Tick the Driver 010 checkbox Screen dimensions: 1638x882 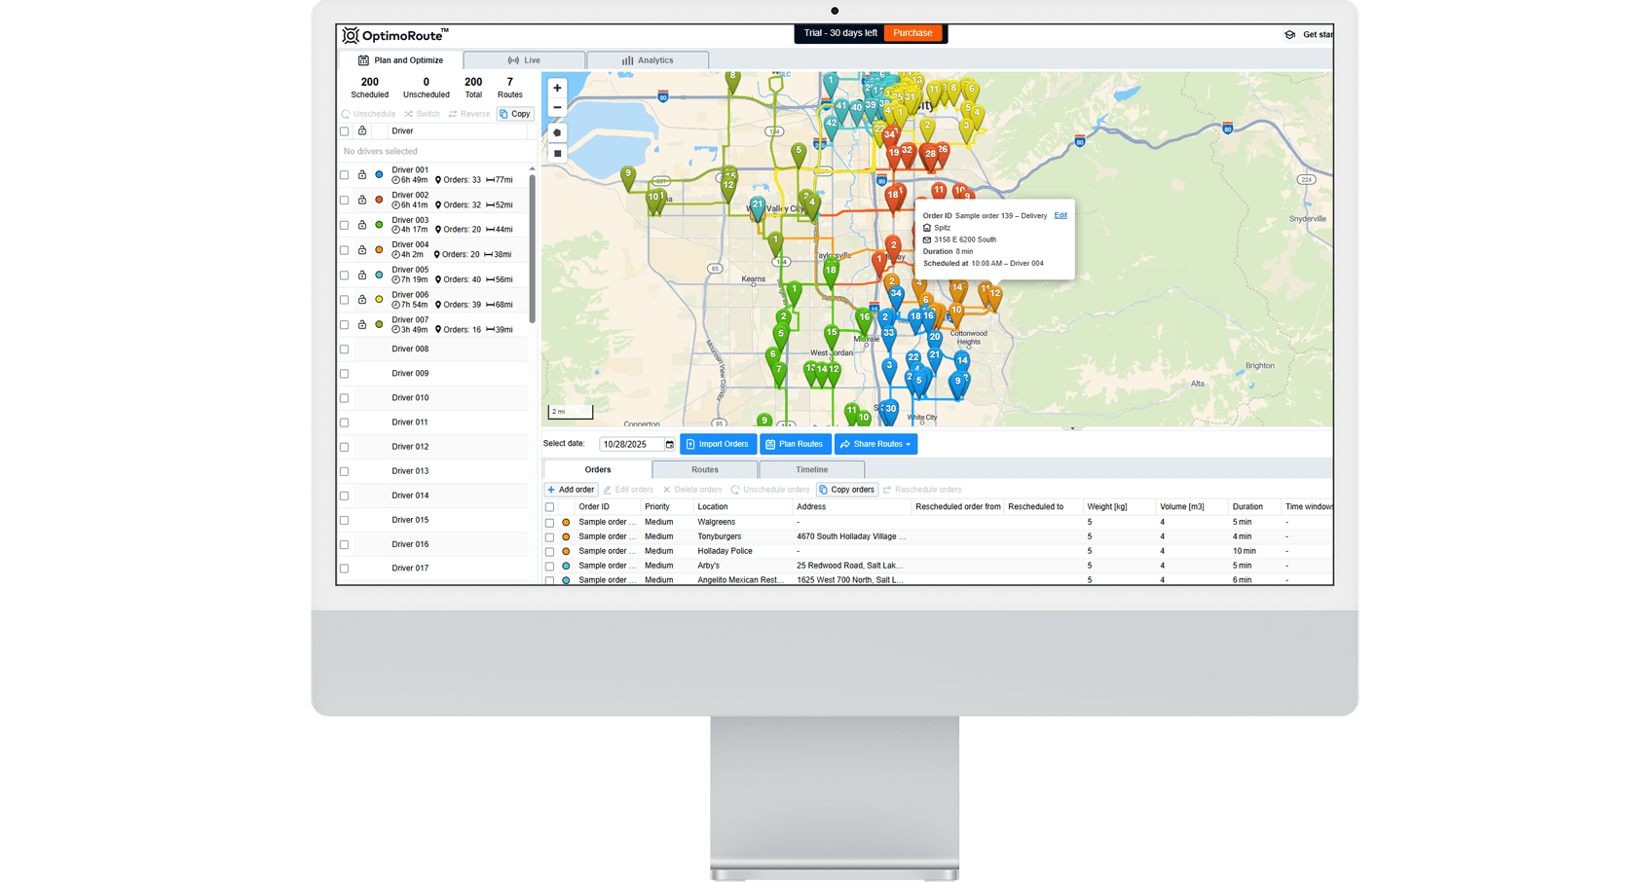point(345,398)
